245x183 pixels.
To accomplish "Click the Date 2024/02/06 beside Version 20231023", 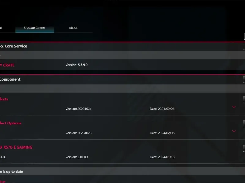I will click(x=162, y=133).
